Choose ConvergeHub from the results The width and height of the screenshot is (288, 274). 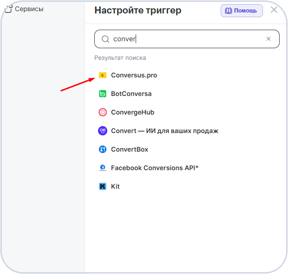tap(132, 112)
